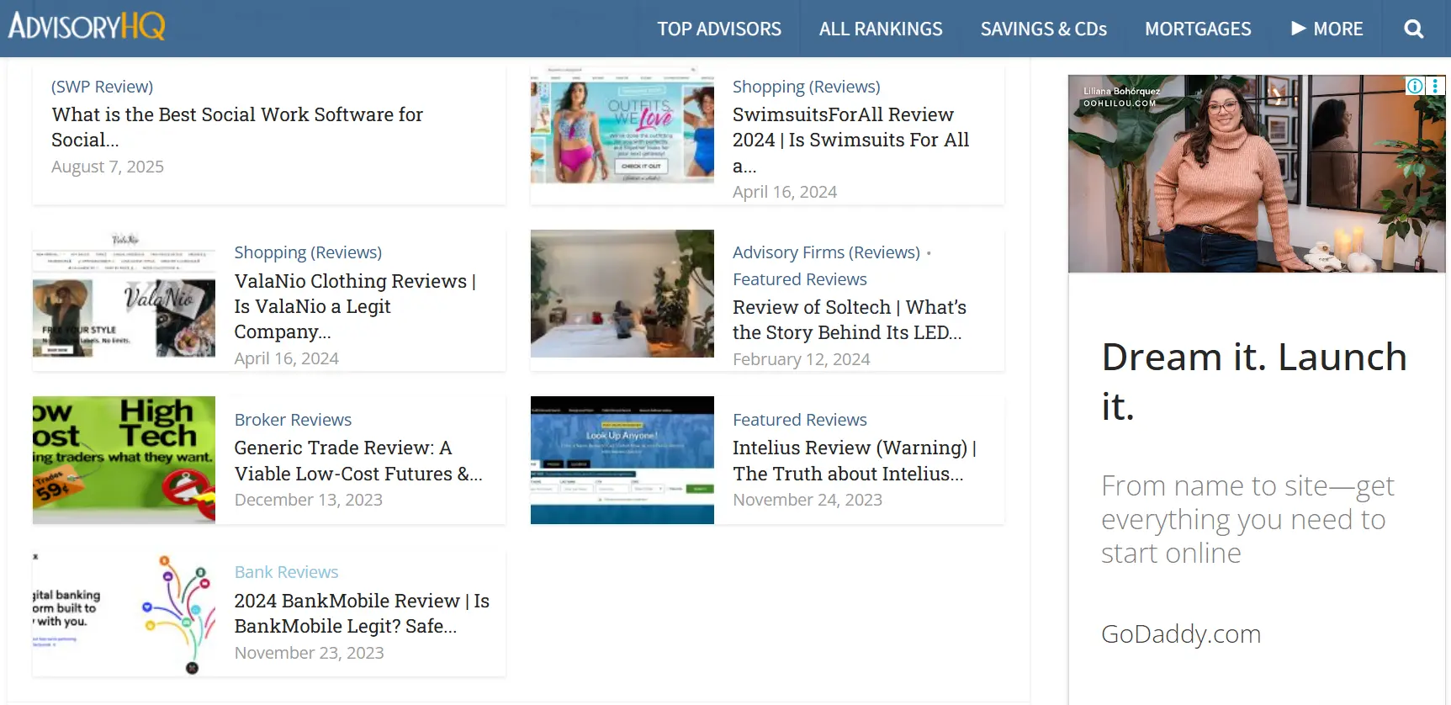Open MORTGAGES menu

tap(1198, 29)
